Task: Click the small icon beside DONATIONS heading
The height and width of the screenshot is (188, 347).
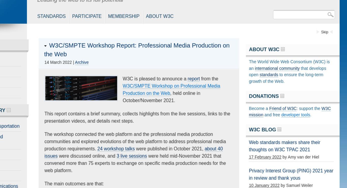Action: click(x=282, y=96)
